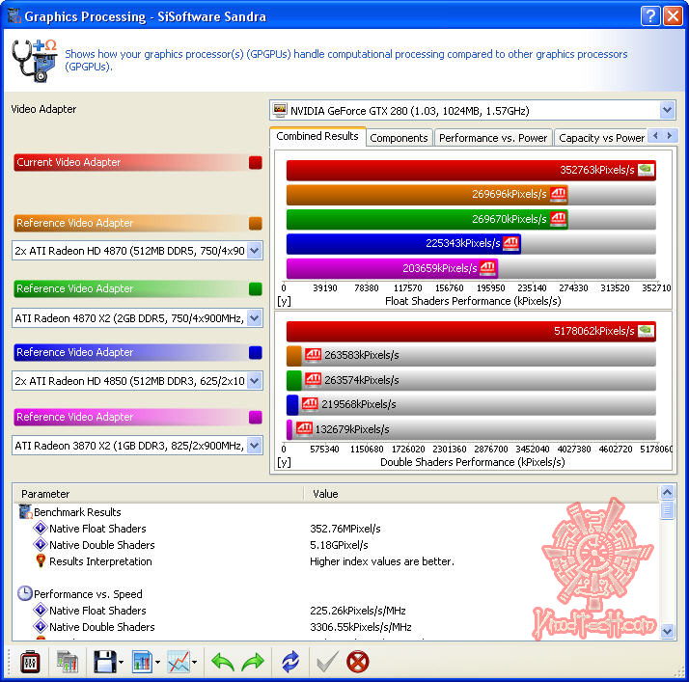Click the Benchmark Results section icon
Screen dimensions: 689x682
point(25,511)
